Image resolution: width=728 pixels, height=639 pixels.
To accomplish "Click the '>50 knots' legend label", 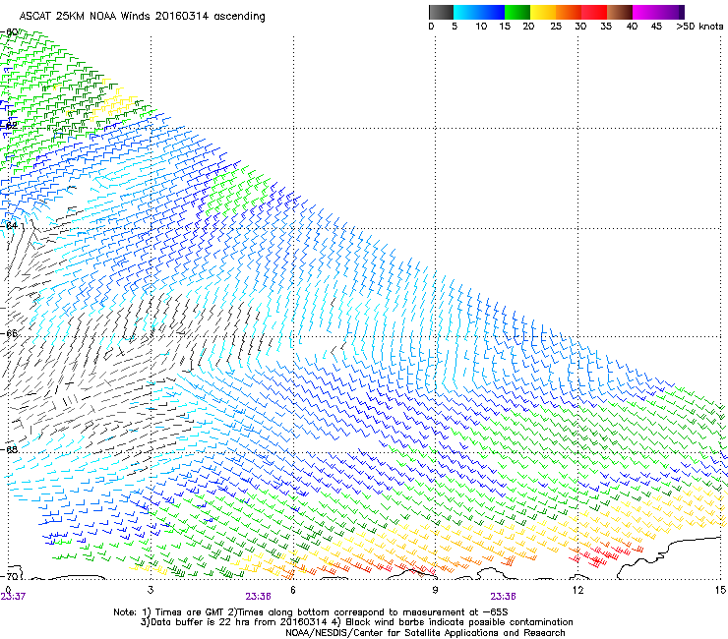I will [x=699, y=27].
